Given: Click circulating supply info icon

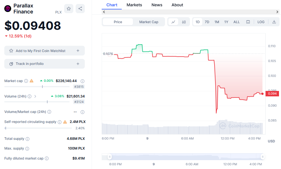Looking at the screenshot, I should (x=60, y=122).
